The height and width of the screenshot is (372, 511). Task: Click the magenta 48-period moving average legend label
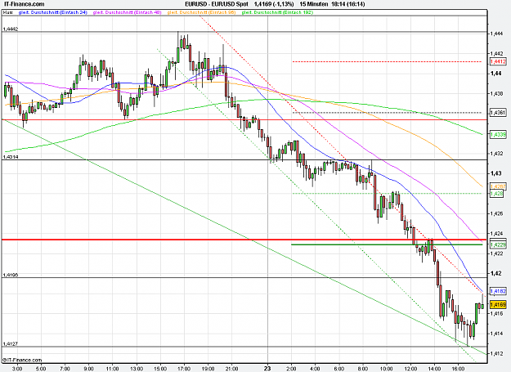(127, 12)
